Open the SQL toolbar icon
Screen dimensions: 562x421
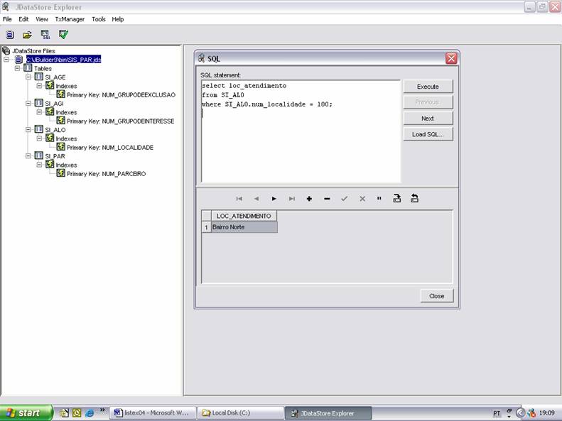(x=45, y=35)
